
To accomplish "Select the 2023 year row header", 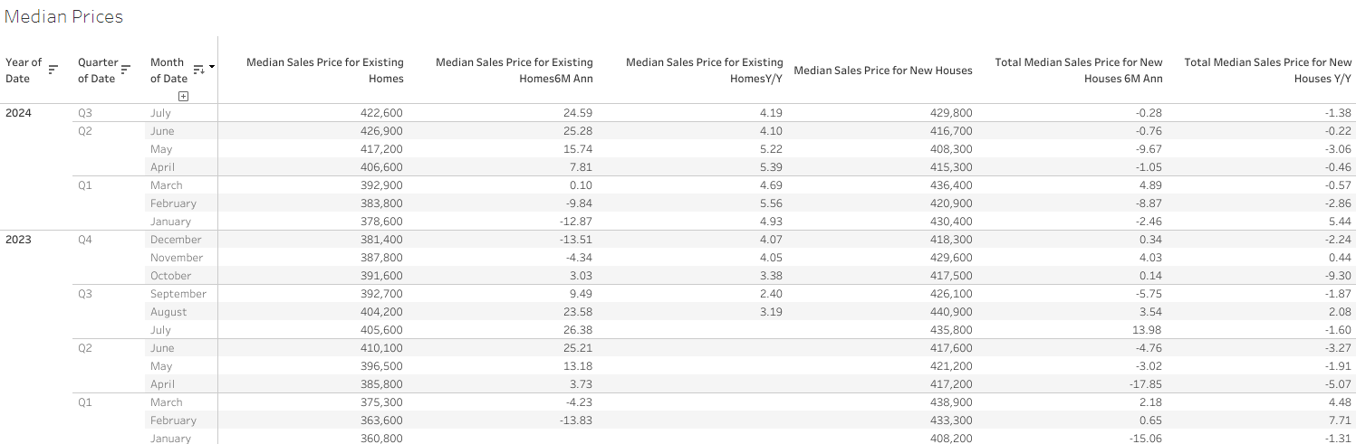I will tap(17, 240).
